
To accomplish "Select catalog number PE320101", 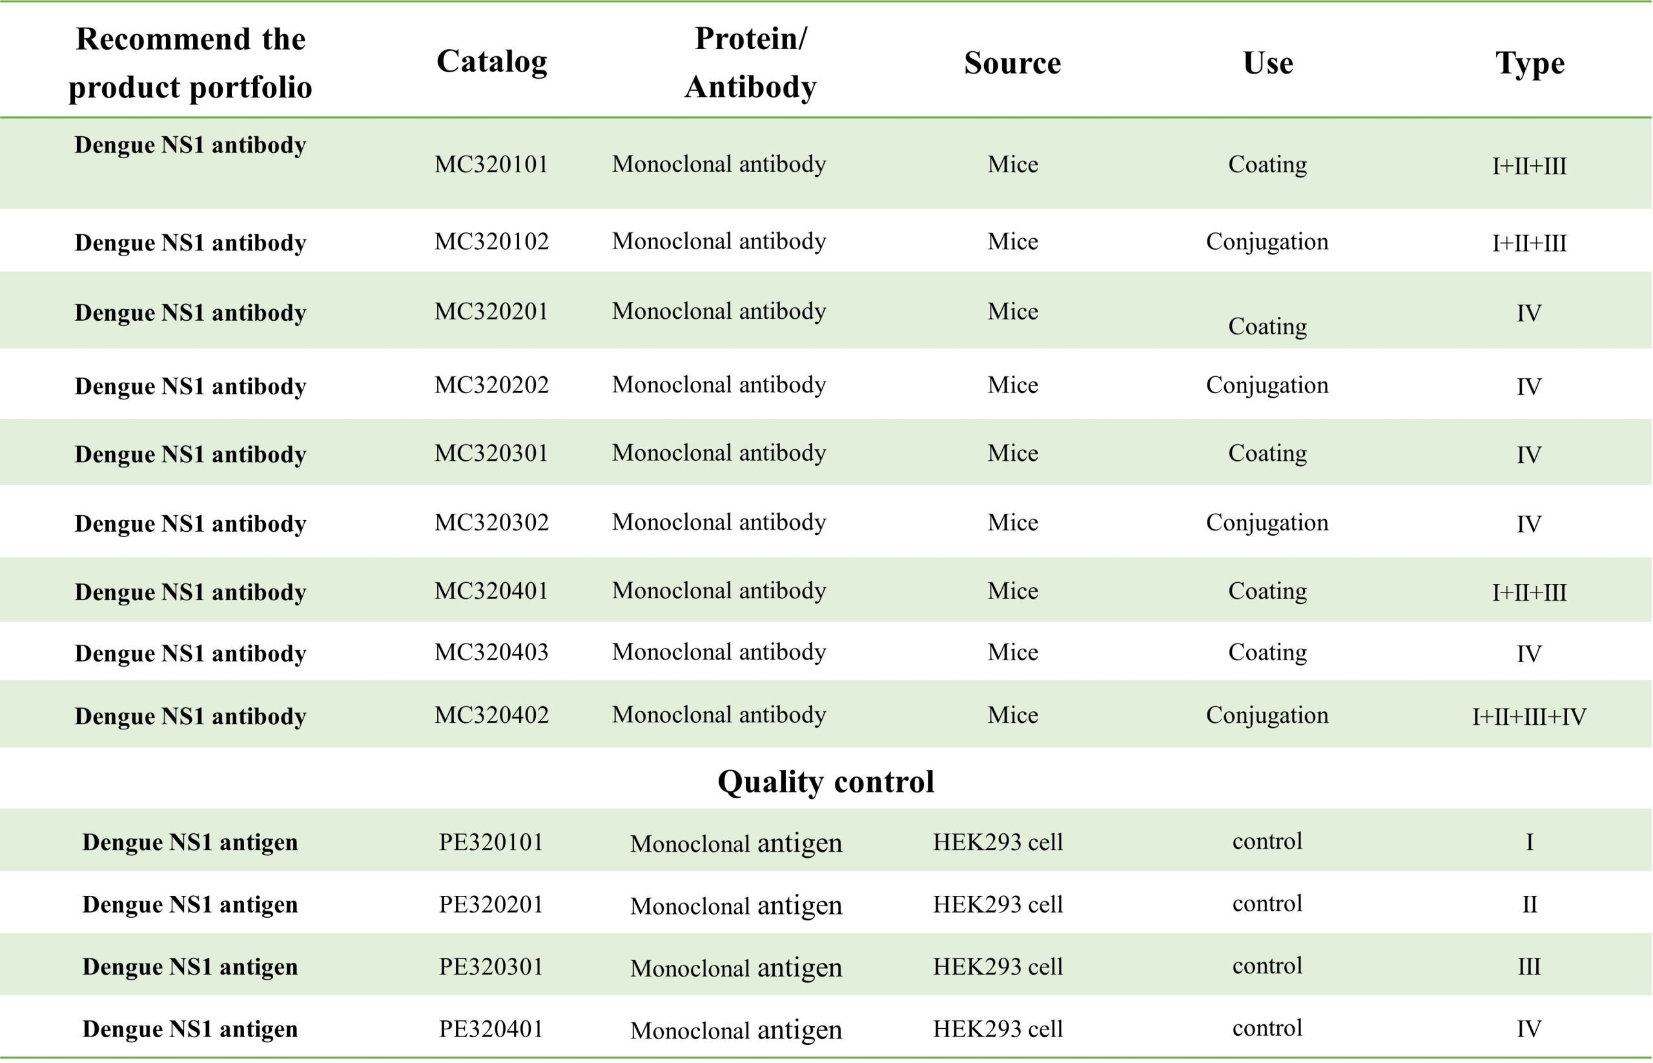I will (491, 843).
